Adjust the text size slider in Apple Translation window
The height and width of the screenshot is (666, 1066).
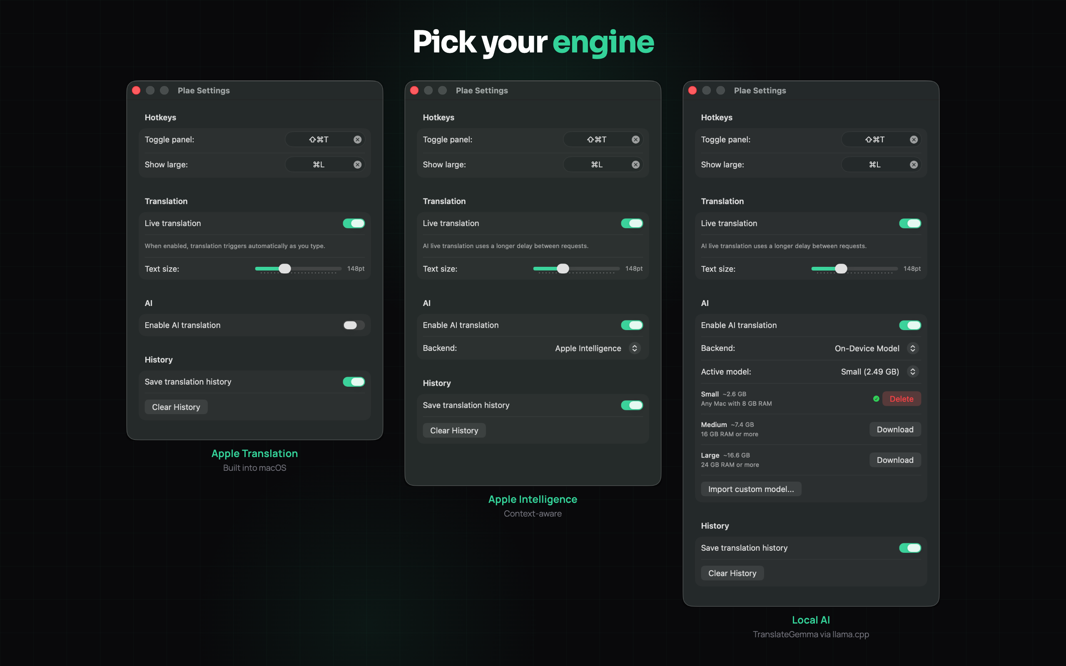coord(285,268)
